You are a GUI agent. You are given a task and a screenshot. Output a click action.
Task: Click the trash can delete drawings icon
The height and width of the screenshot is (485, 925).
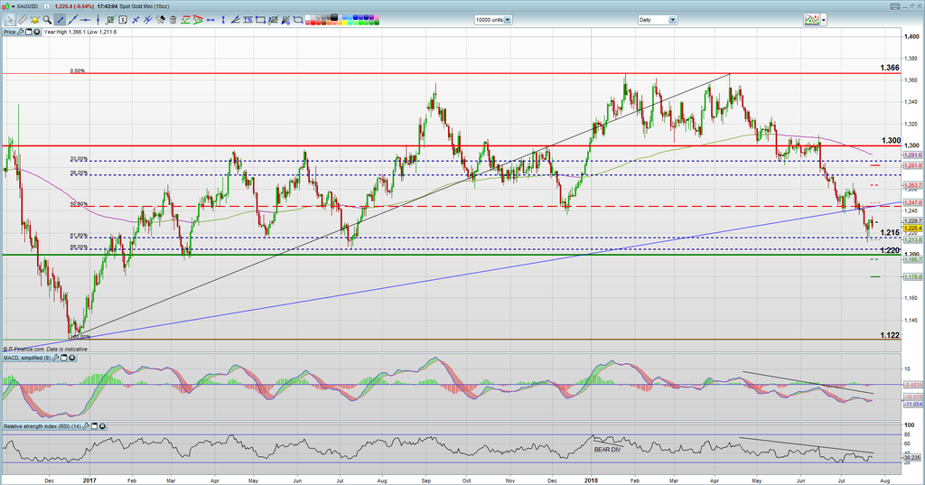tap(173, 19)
